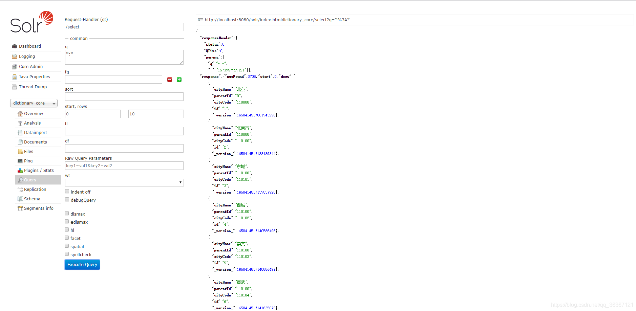Screen dimensions: 636x311
Task: Click the _version_ value 1650414517061943296
Action: click(x=256, y=115)
